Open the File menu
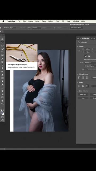This screenshot has width=96, height=171. 19,21
